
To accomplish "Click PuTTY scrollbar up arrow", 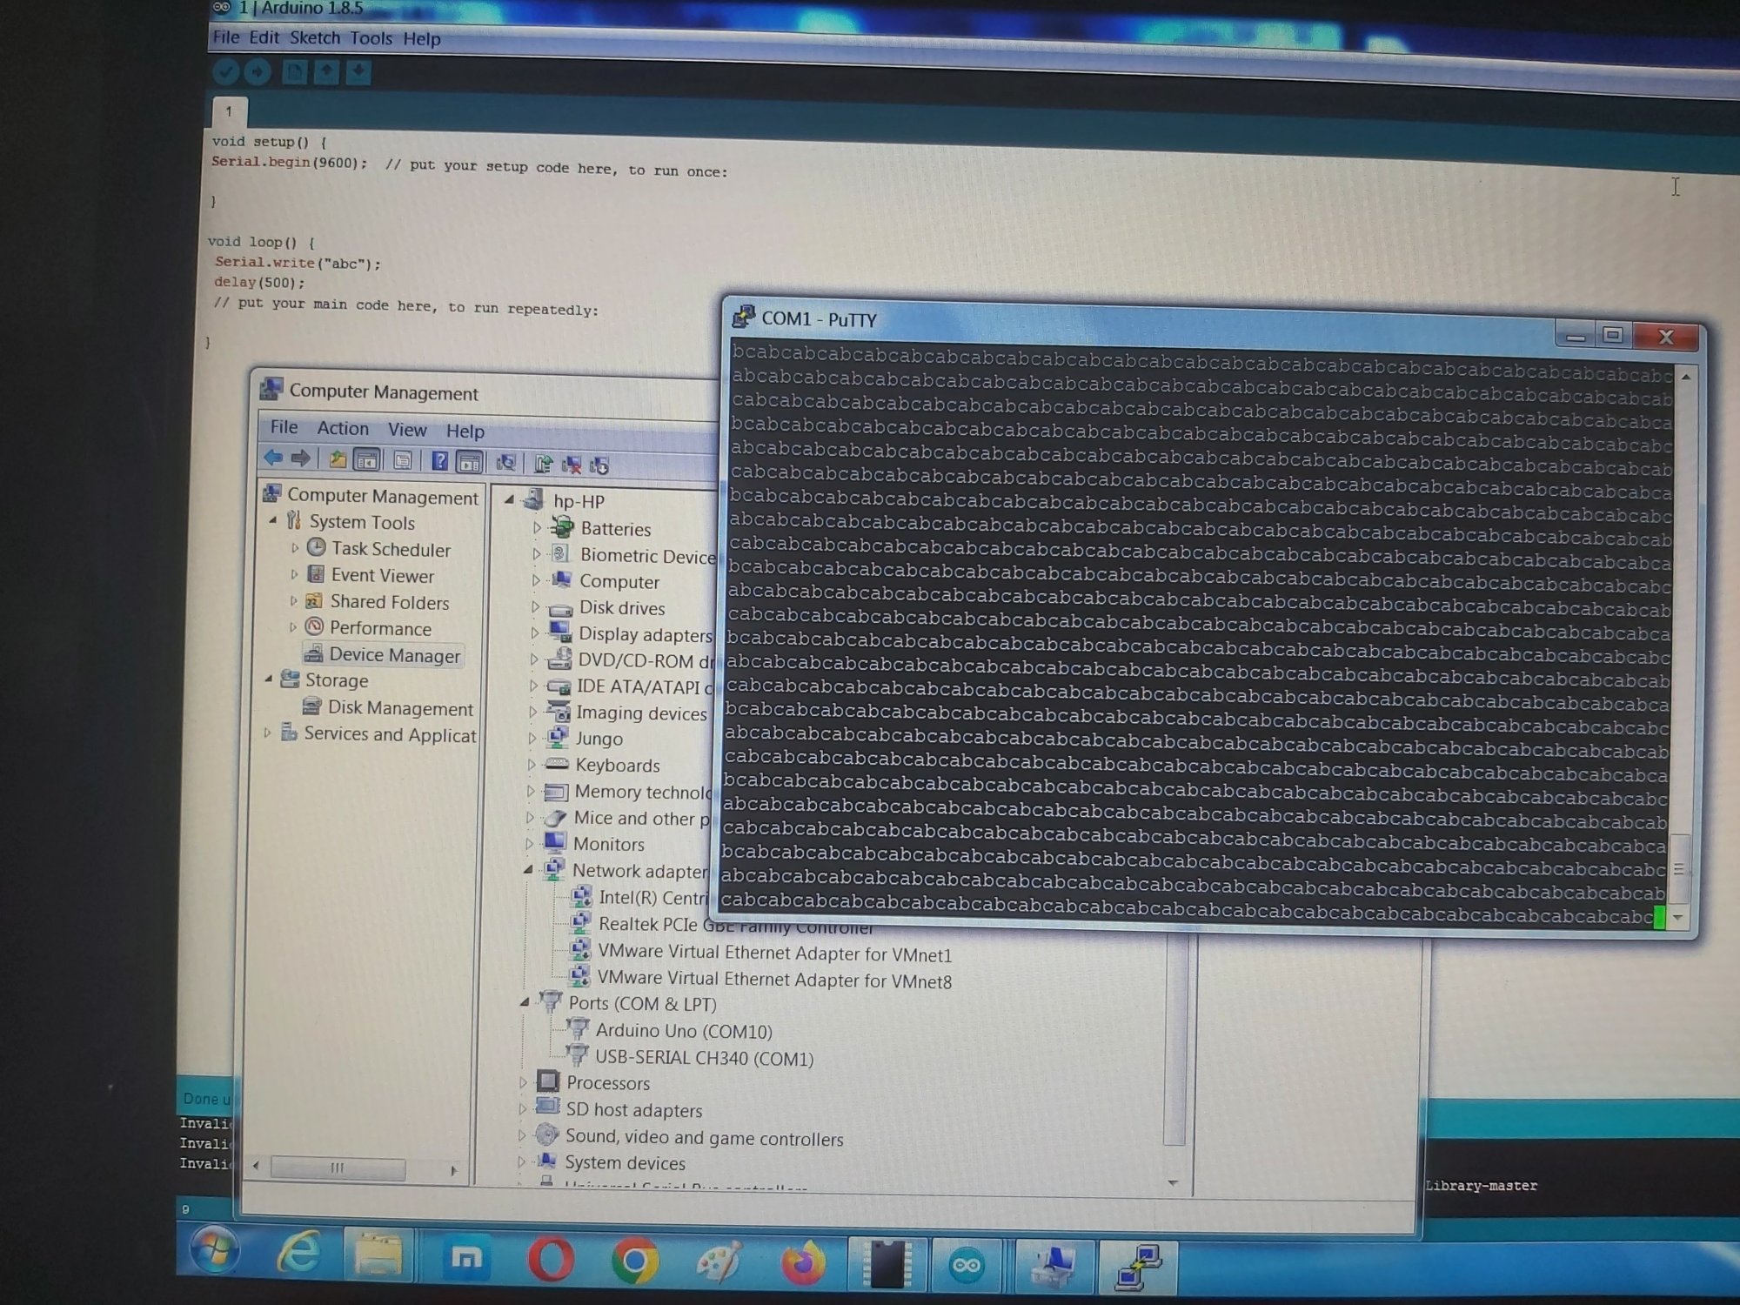I will (x=1686, y=377).
